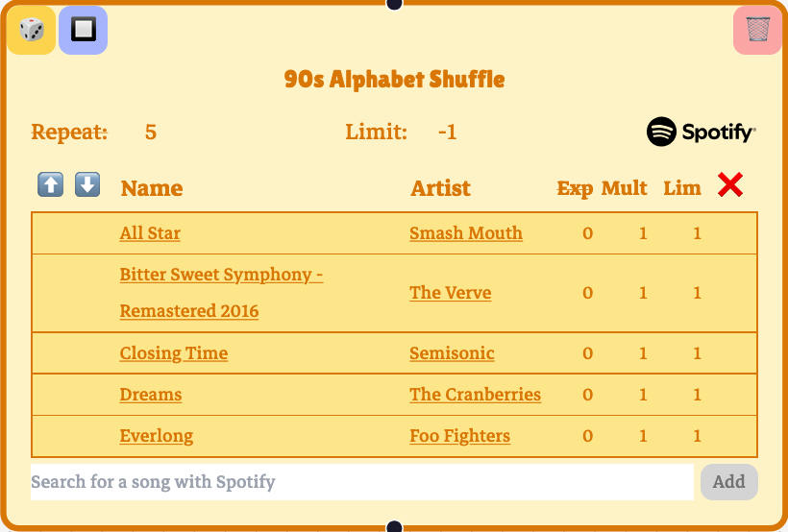Screen dimensions: 788x532
Task: Focus the Spotify song search field
Action: [361, 482]
